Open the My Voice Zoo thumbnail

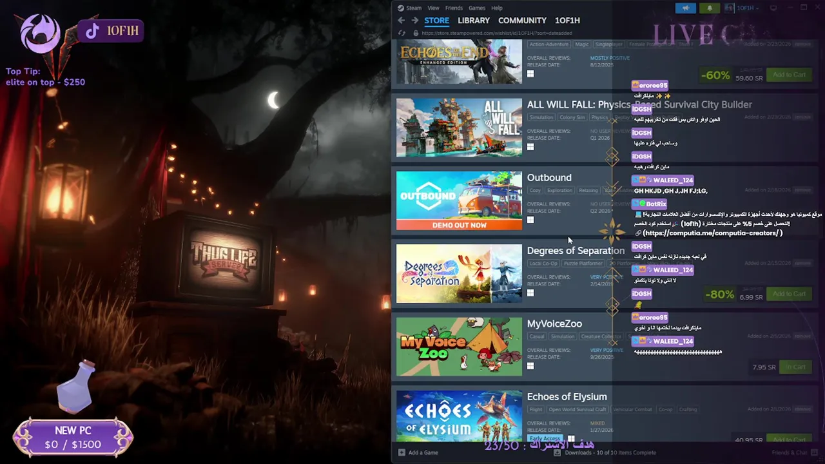(459, 346)
